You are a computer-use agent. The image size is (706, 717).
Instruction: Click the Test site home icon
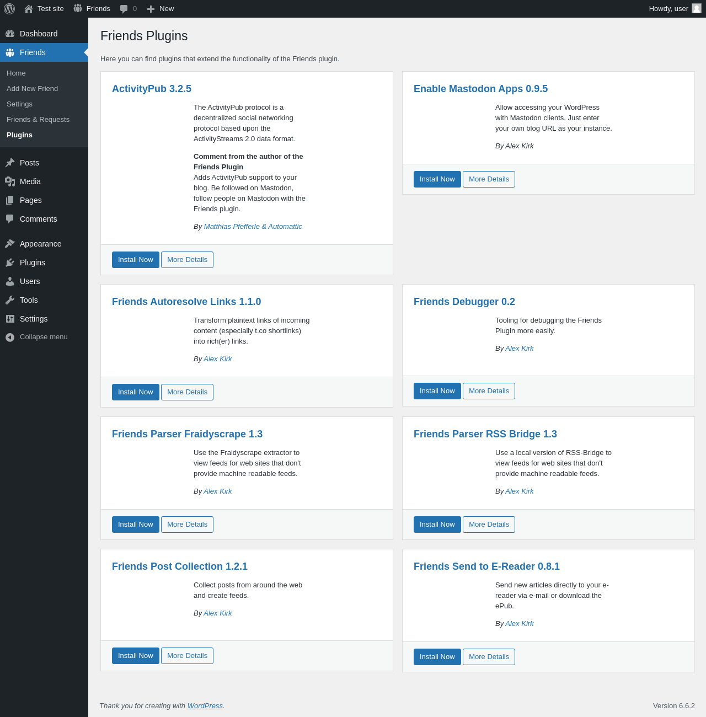point(29,9)
